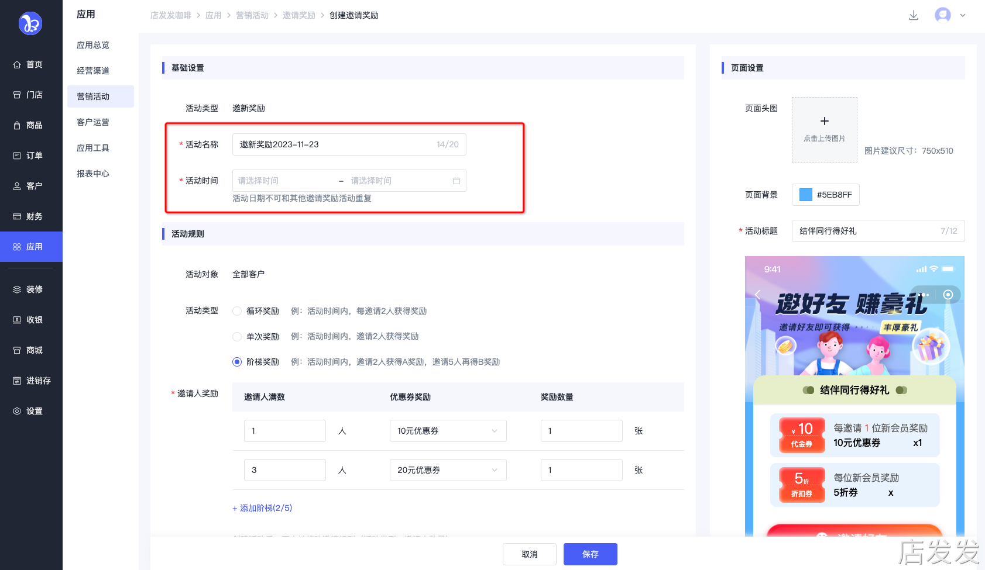Click the 应用 grid icon in sidebar
985x570 pixels.
pos(17,247)
